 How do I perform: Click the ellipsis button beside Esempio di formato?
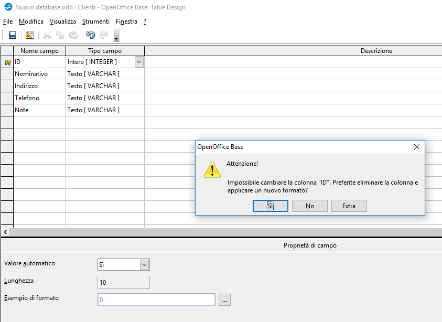click(x=225, y=300)
